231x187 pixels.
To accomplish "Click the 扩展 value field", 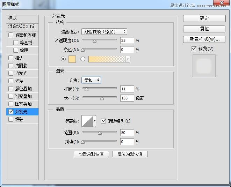I will [127, 89].
